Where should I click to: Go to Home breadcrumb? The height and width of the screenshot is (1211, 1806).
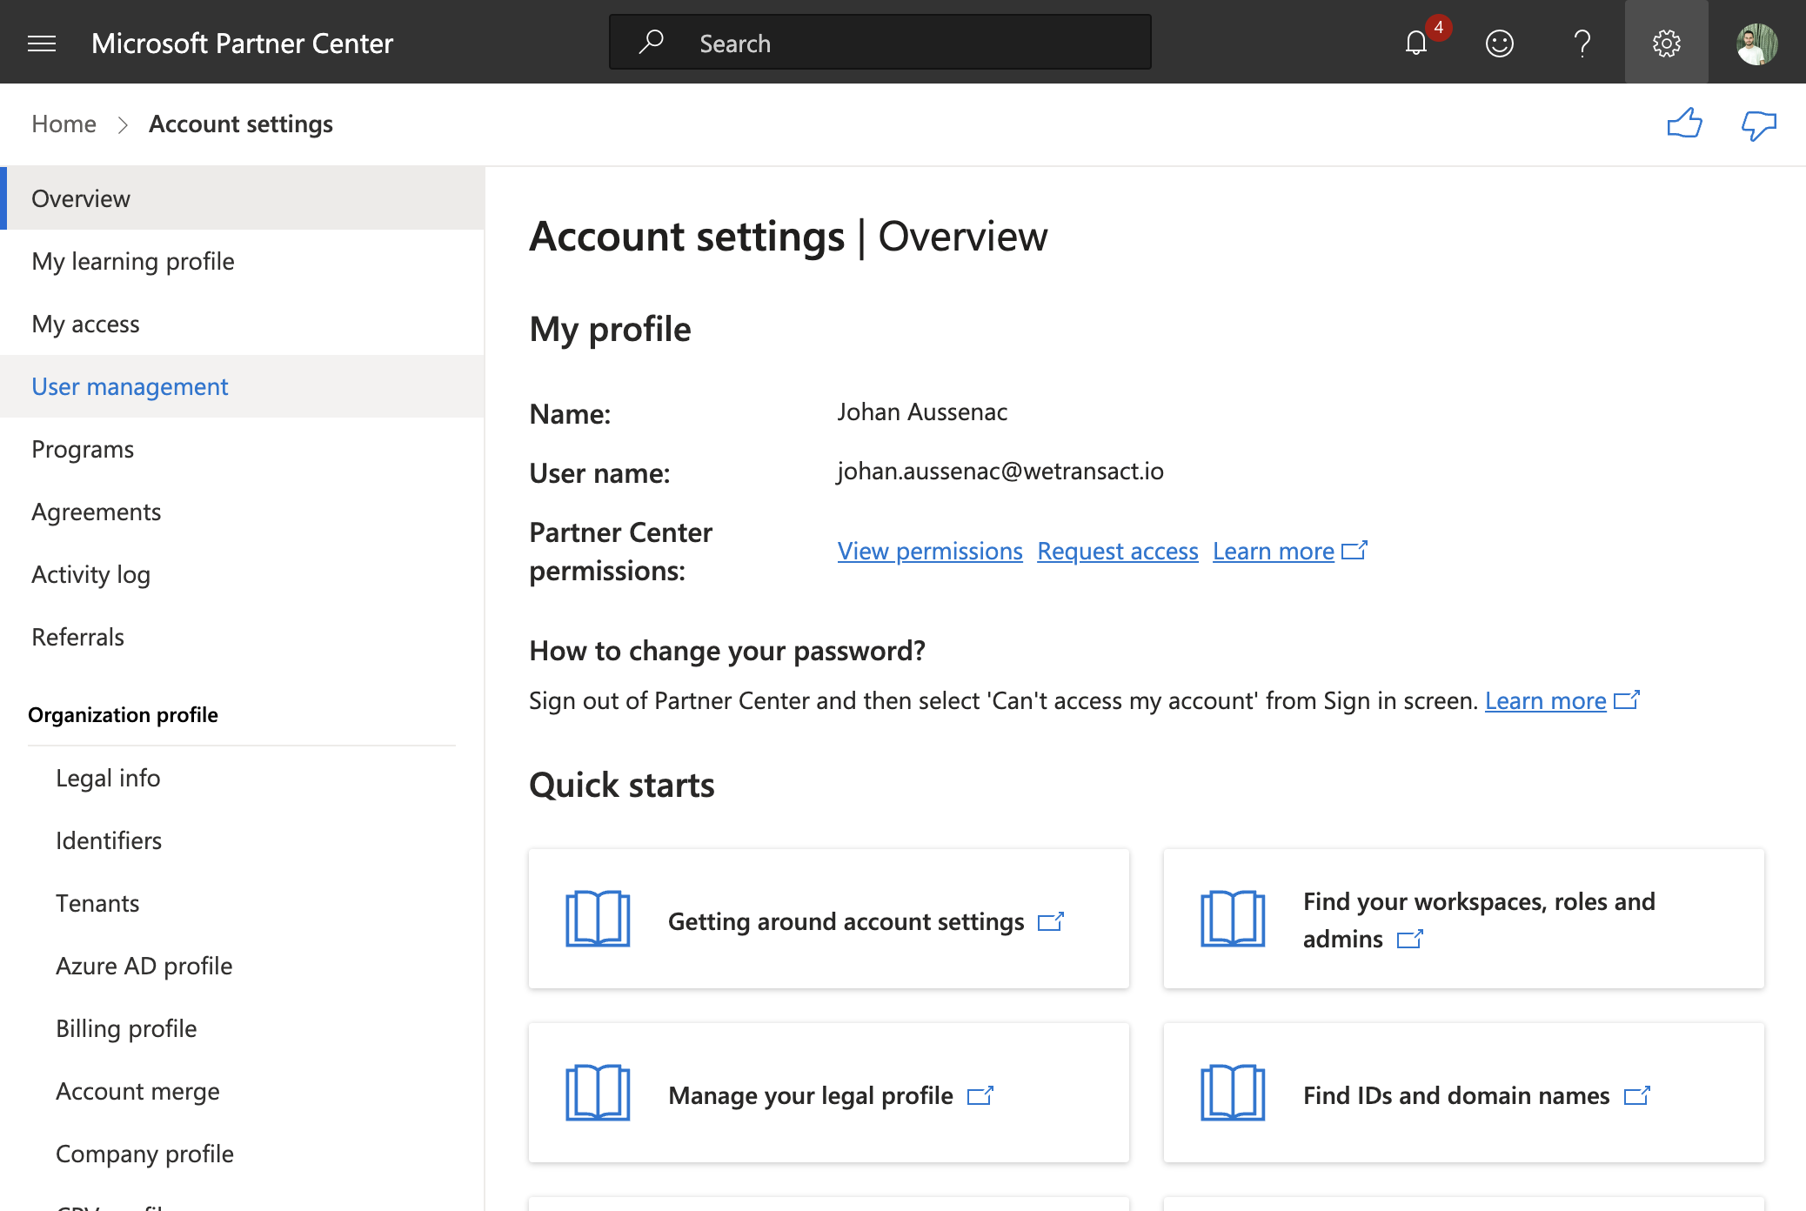point(64,124)
